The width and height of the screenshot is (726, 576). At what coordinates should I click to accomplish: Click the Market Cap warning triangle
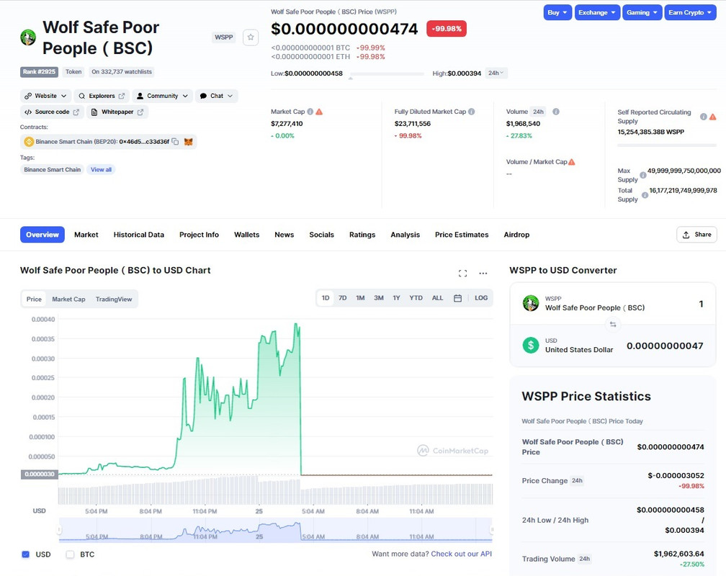click(319, 112)
